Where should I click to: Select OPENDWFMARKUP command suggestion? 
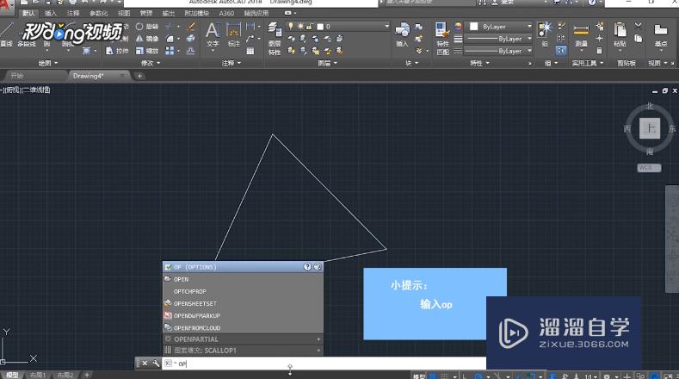click(x=243, y=315)
